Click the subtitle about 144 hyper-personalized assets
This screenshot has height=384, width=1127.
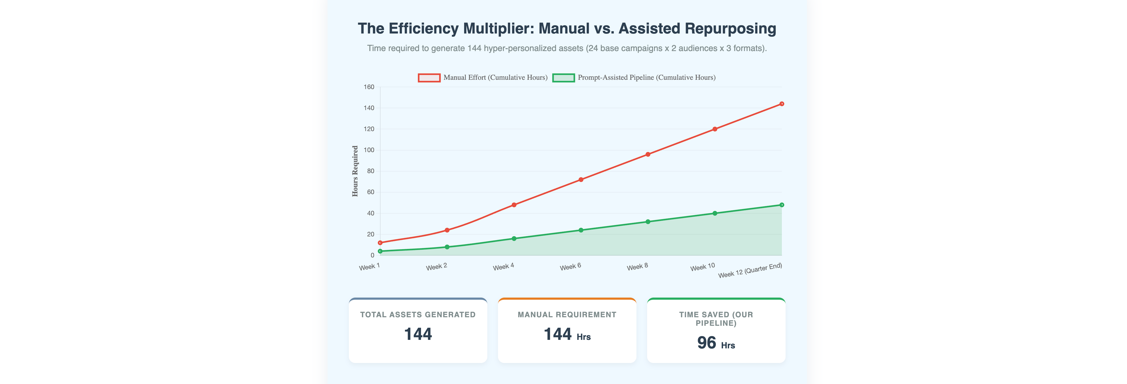pyautogui.click(x=567, y=48)
